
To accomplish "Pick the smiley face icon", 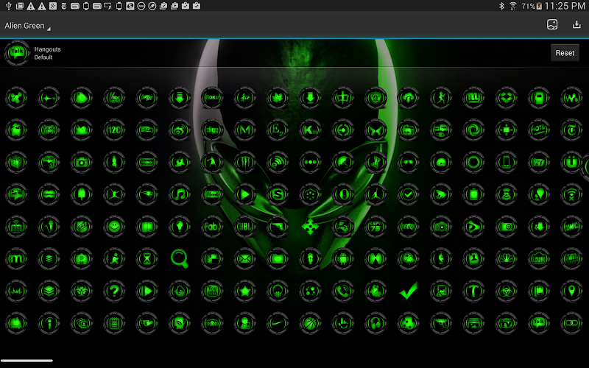I will [x=114, y=227].
